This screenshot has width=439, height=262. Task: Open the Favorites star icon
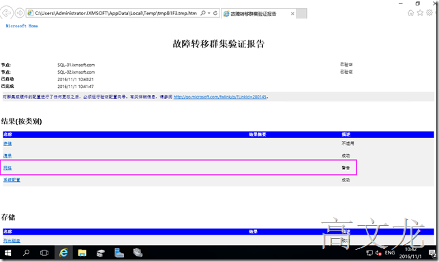420,12
